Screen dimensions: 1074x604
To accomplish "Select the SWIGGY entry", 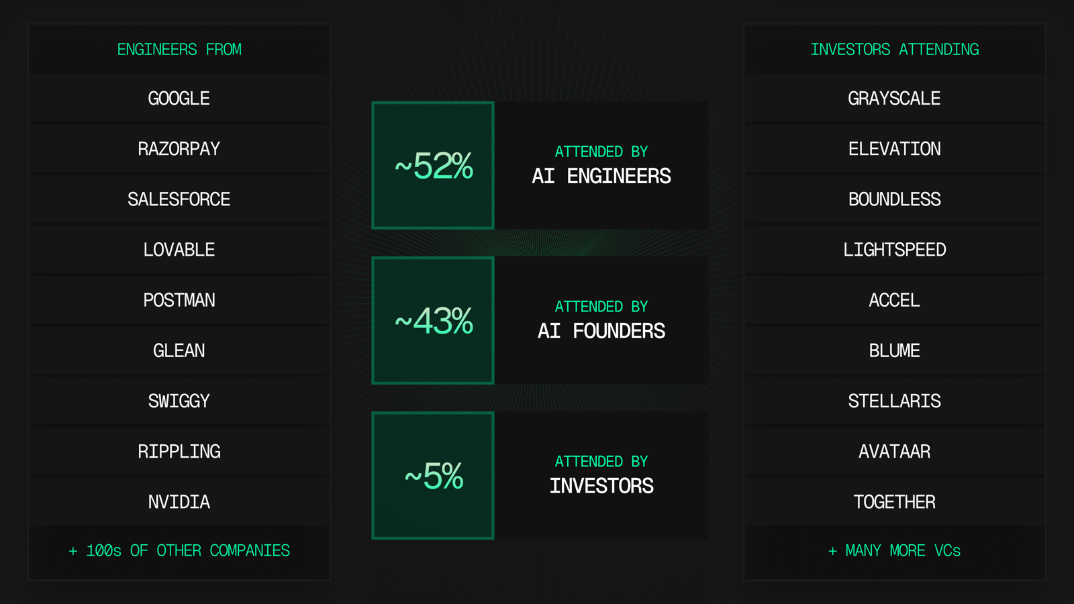I will point(179,401).
